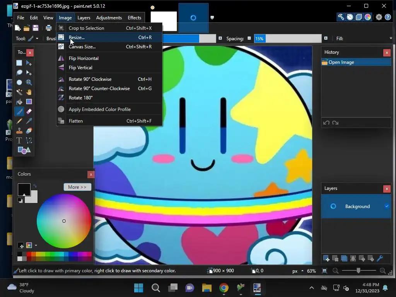The height and width of the screenshot is (297, 396).
Task: Show hidden taskbar tray icons
Action: pyautogui.click(x=312, y=288)
